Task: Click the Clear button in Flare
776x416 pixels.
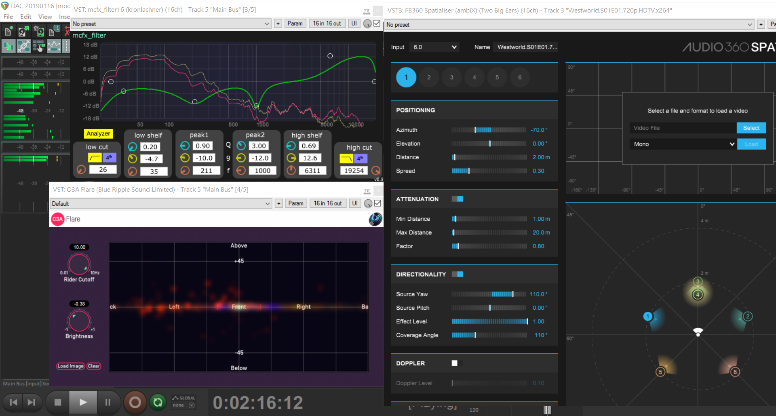Action: 94,366
